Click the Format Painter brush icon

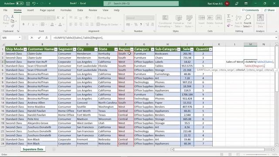(x=13, y=26)
